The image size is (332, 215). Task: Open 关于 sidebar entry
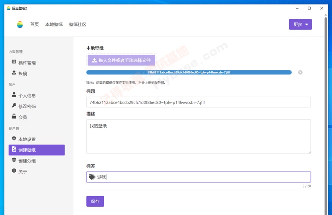pos(37,172)
